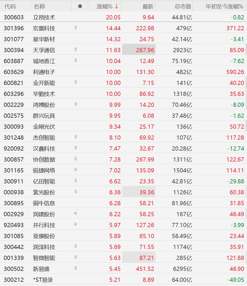Select stock code 920493
The width and height of the screenshot is (247, 286).
[14, 225]
